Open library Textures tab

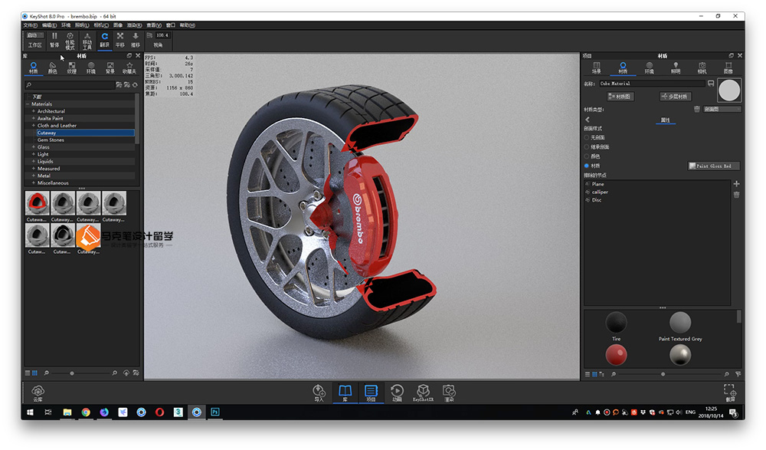(72, 68)
